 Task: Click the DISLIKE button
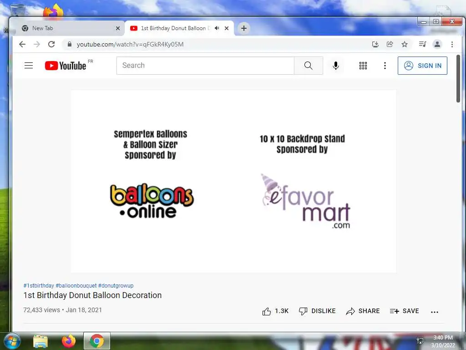tap(317, 311)
